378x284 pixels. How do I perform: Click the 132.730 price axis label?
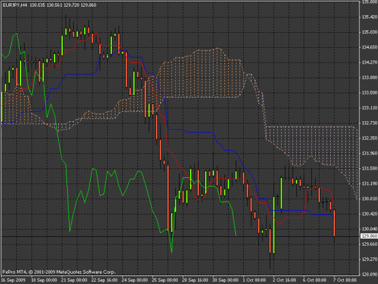click(370, 124)
